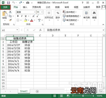106x98 pixels.
Task: Click the Insert Function fx button
Action: pyautogui.click(x=40, y=30)
